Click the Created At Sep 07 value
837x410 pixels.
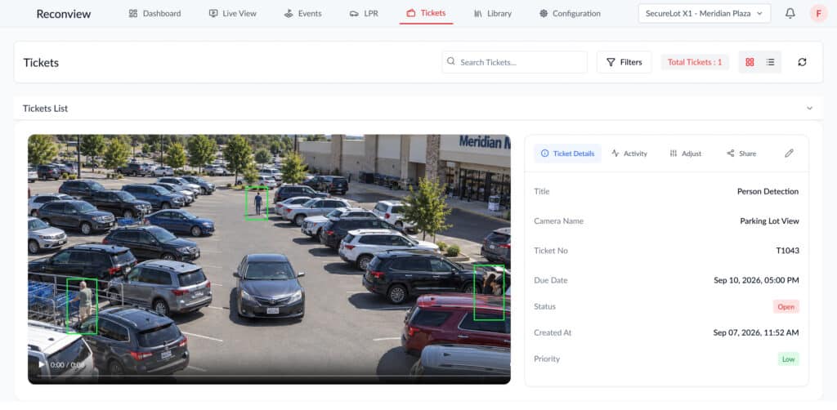(x=756, y=332)
